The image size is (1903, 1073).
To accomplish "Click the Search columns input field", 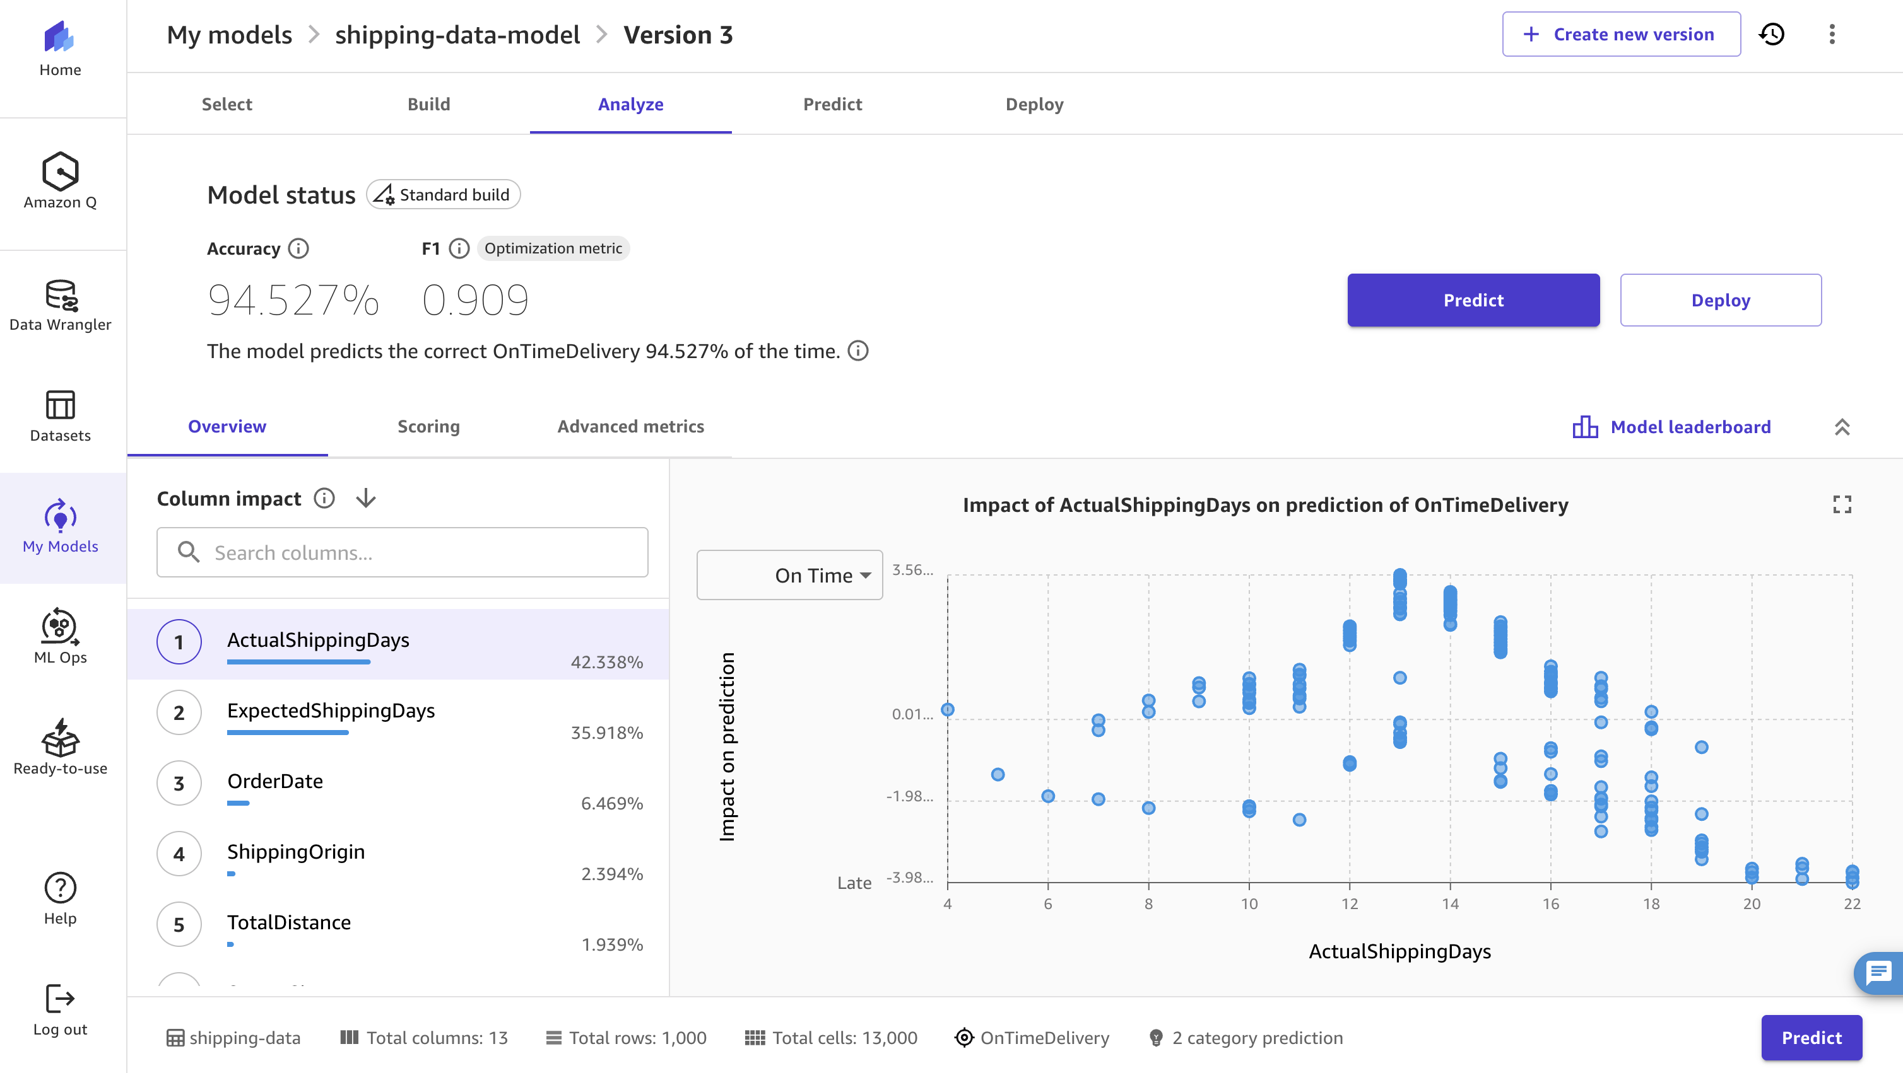I will pos(402,552).
